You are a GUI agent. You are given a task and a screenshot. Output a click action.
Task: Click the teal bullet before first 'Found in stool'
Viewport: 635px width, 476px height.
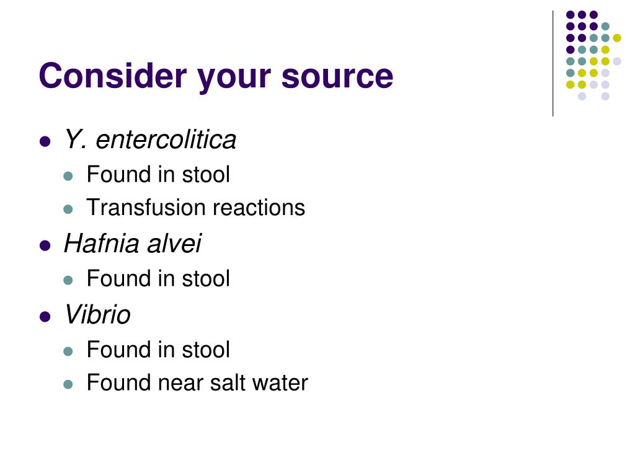[x=68, y=176]
